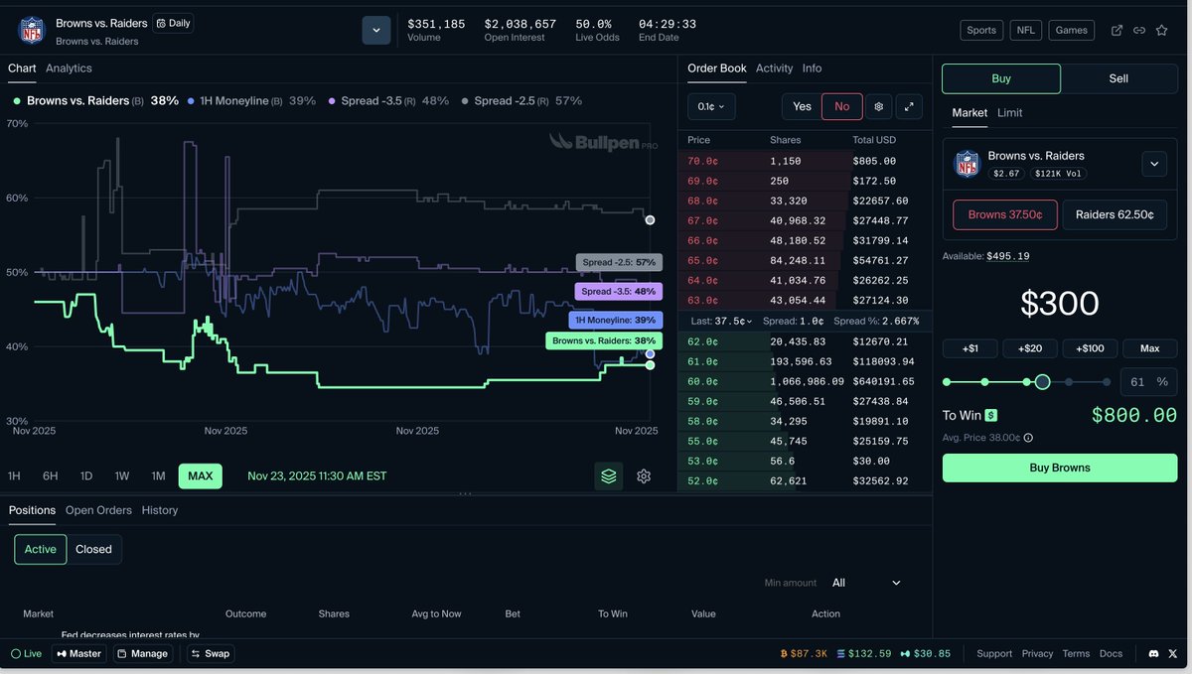Open chart settings gear icon
1192x674 pixels.
pos(644,475)
